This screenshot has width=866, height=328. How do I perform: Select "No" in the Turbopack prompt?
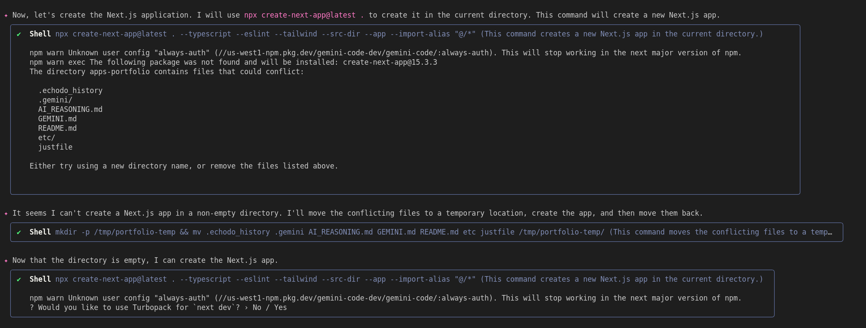click(x=257, y=307)
